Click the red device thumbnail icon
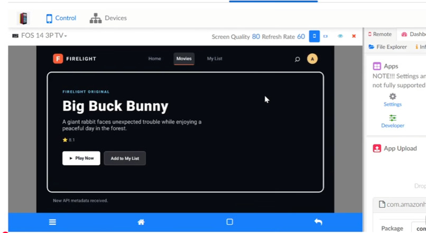The width and height of the screenshot is (426, 233). (x=23, y=18)
